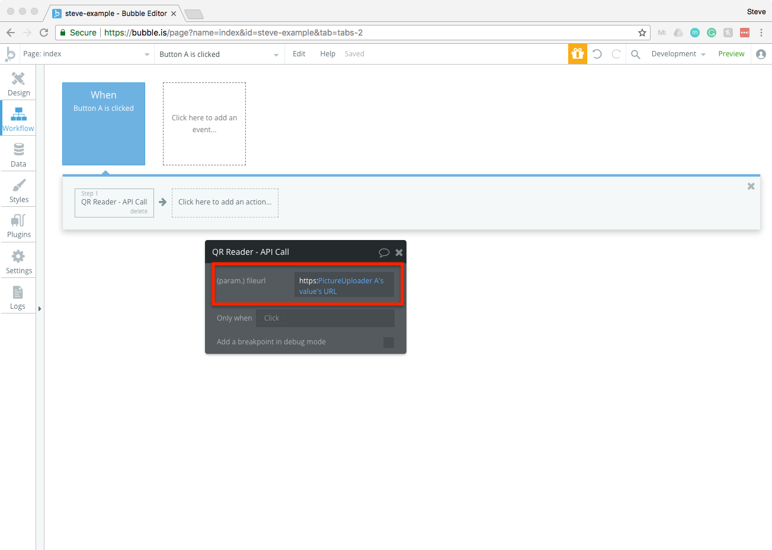Click the Secure padlock site info
Image resolution: width=772 pixels, height=550 pixels.
point(79,33)
